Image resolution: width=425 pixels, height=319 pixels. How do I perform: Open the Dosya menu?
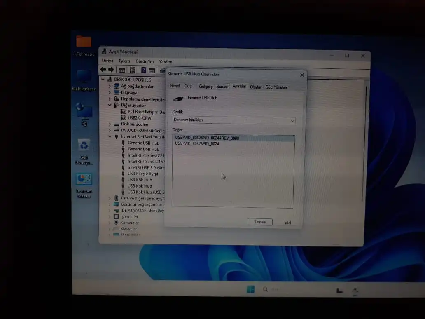pos(107,61)
